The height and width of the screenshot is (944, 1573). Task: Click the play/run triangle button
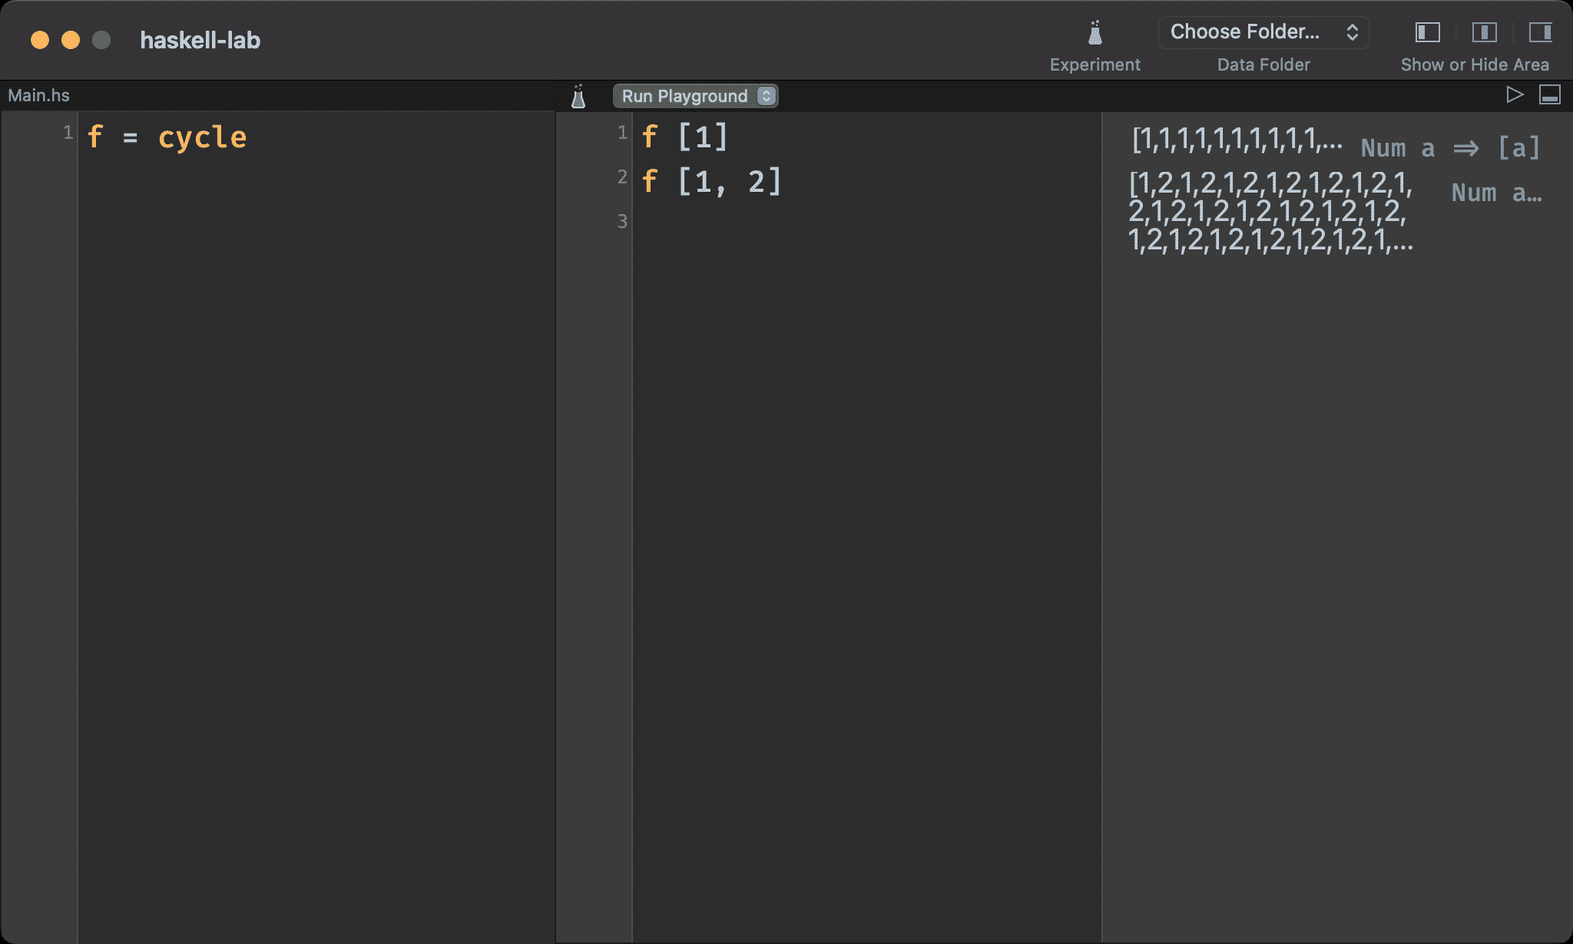pos(1513,94)
